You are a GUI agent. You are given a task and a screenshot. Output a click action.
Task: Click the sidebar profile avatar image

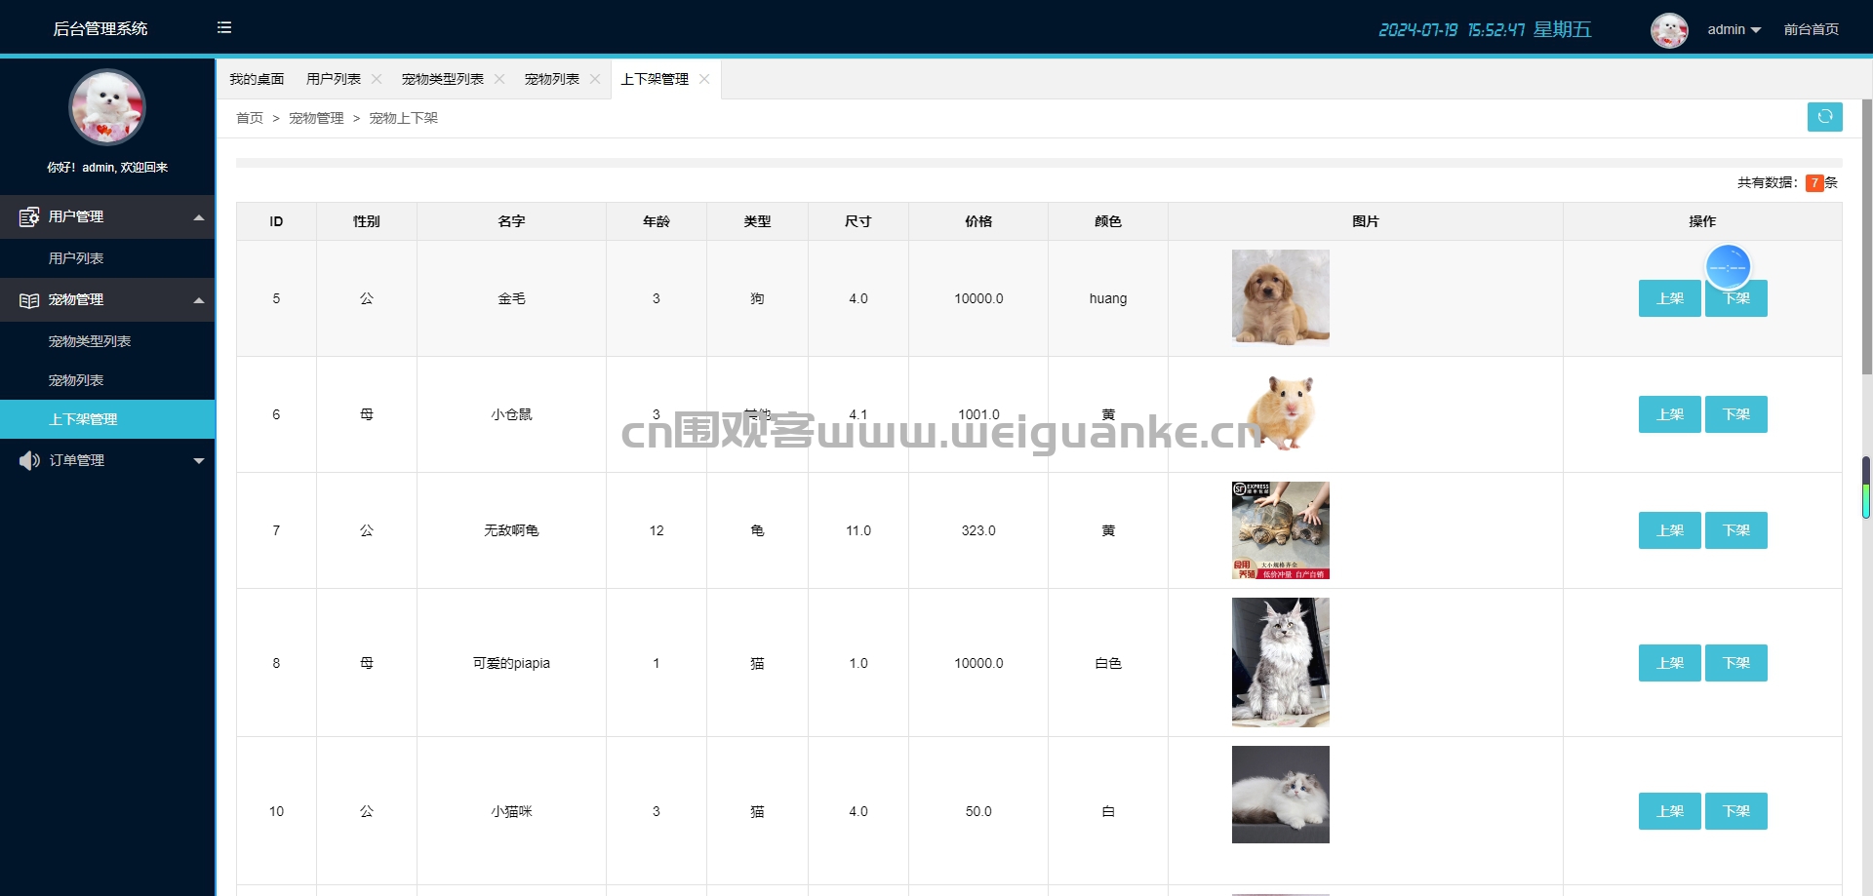pos(107,107)
